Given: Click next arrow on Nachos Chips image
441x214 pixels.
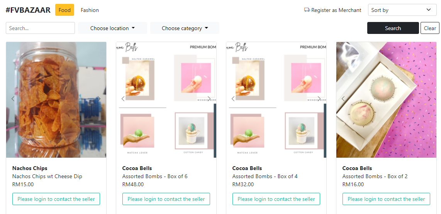Looking at the screenshot, I should click(x=99, y=99).
